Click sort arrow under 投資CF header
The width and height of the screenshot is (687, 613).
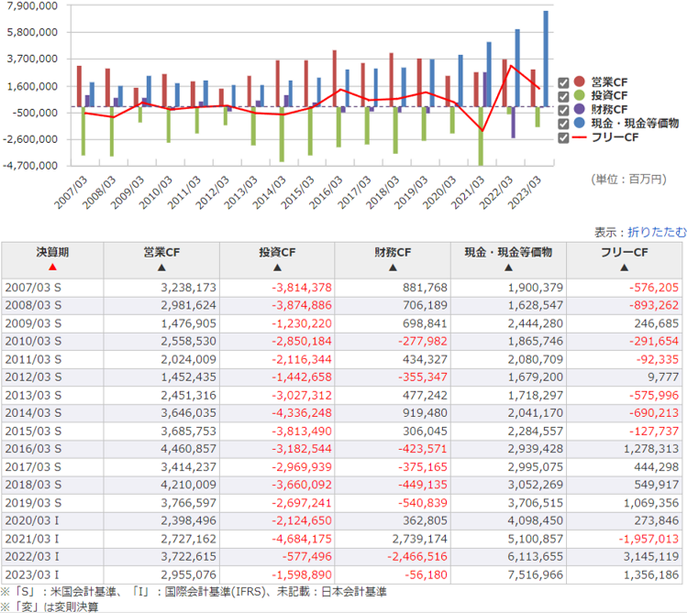(277, 268)
